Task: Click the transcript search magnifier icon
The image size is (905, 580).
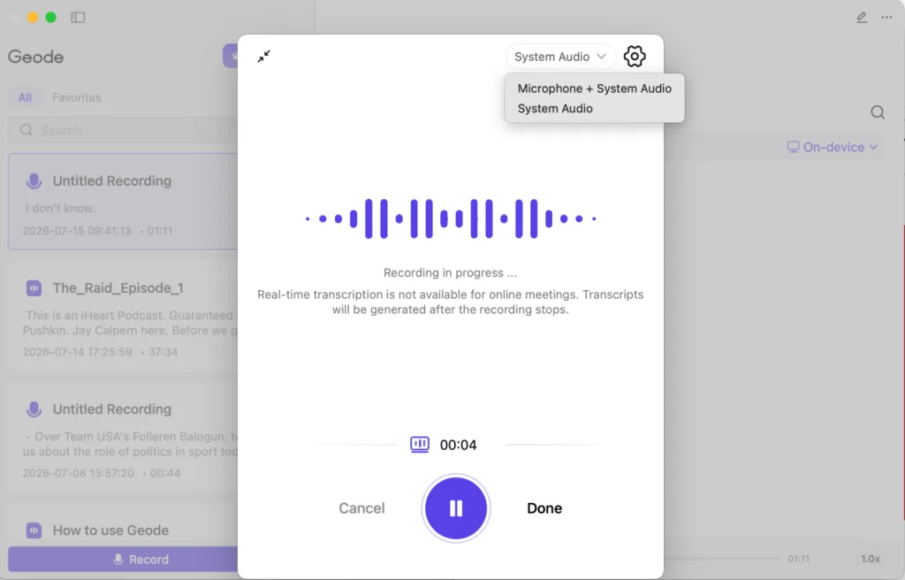Action: (878, 112)
